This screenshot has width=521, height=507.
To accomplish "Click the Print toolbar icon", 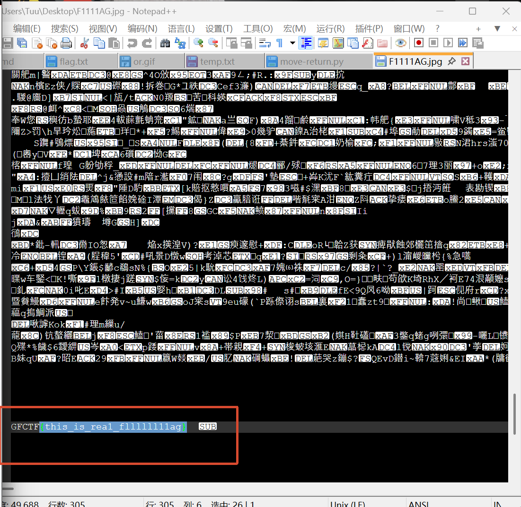I will (66, 43).
